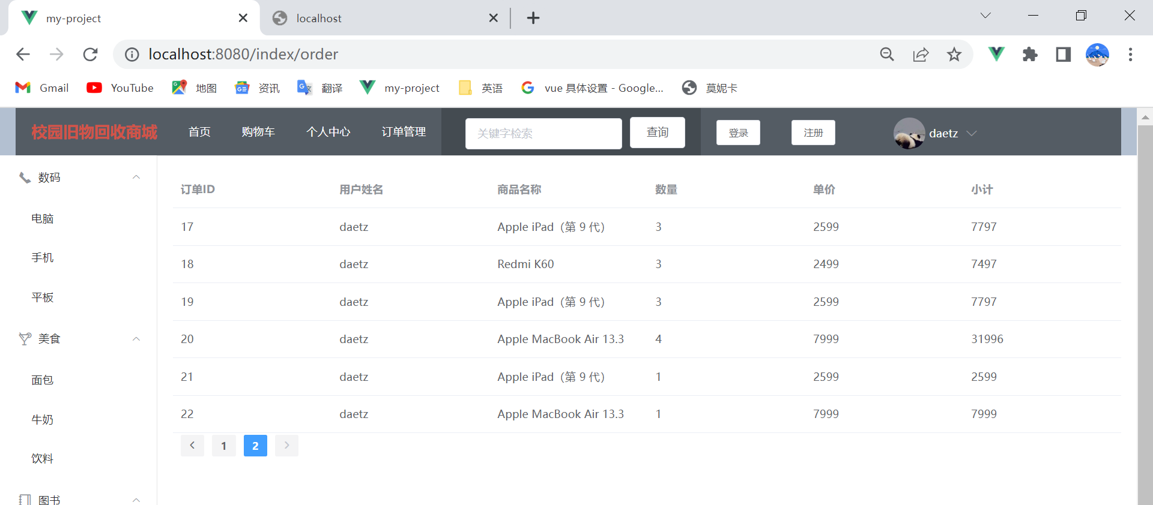Open 英语 bookmark folder
The height and width of the screenshot is (505, 1153).
pyautogui.click(x=480, y=88)
